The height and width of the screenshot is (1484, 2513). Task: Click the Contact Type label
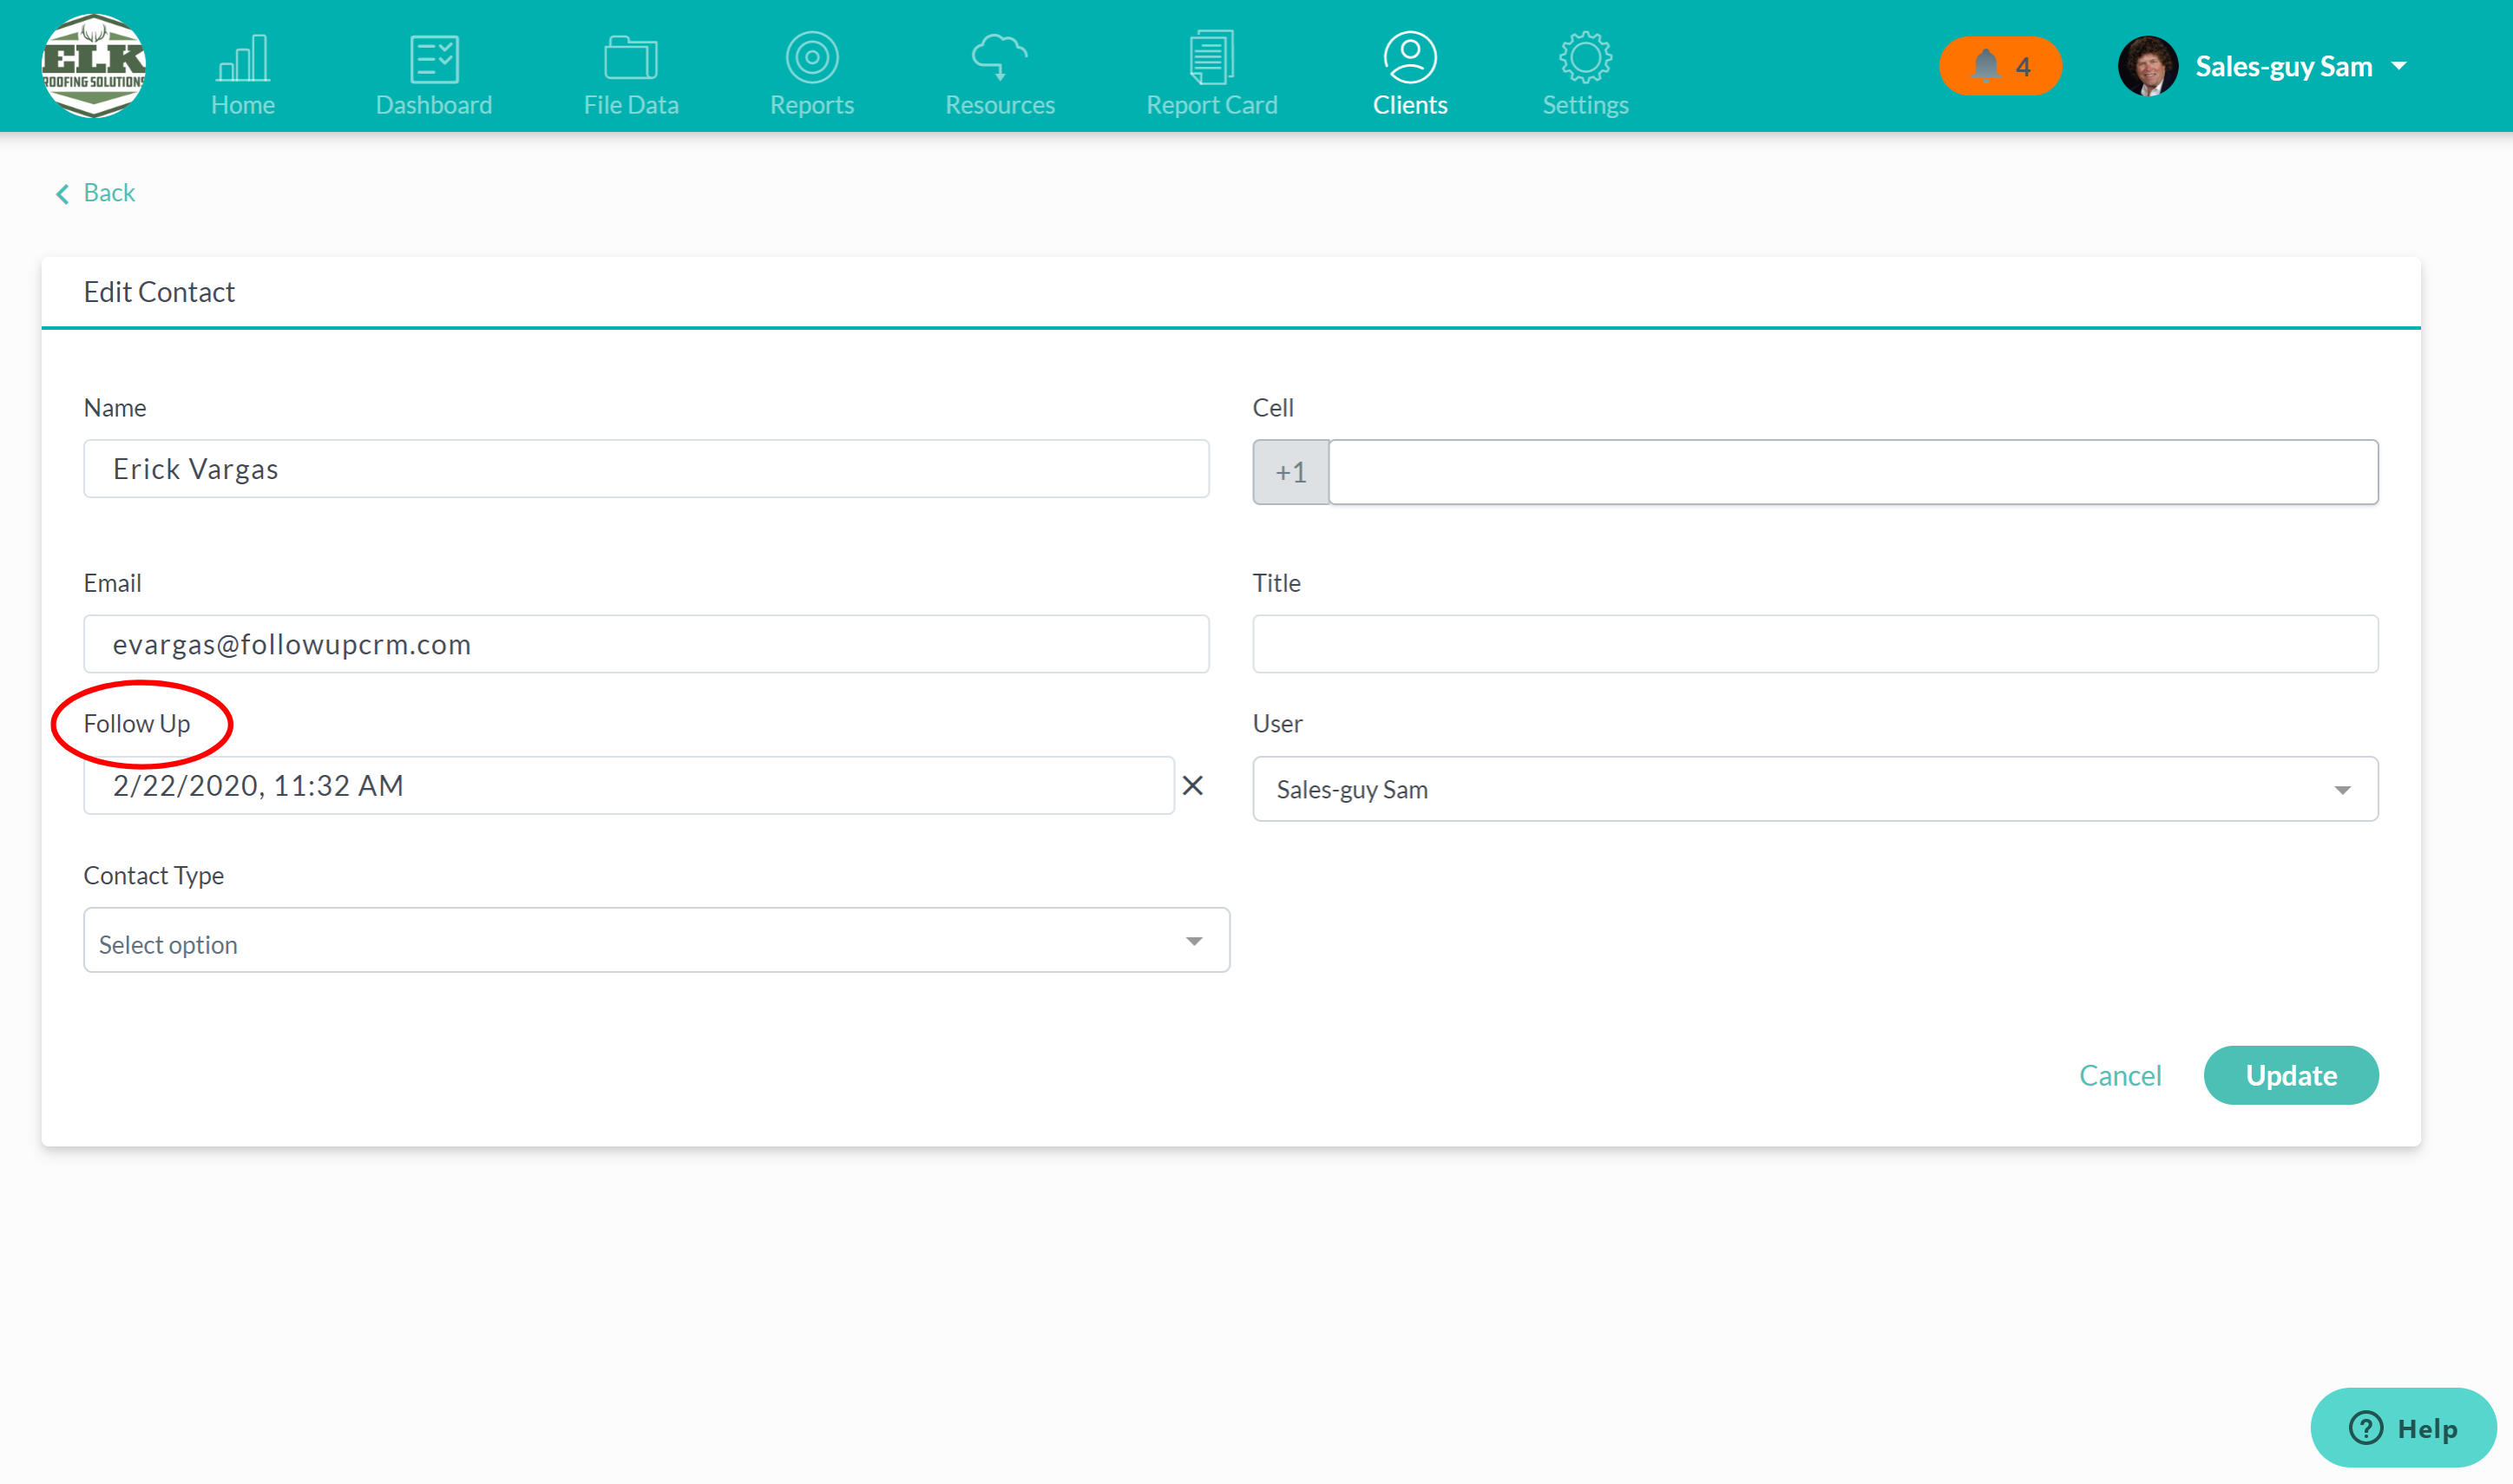[154, 876]
